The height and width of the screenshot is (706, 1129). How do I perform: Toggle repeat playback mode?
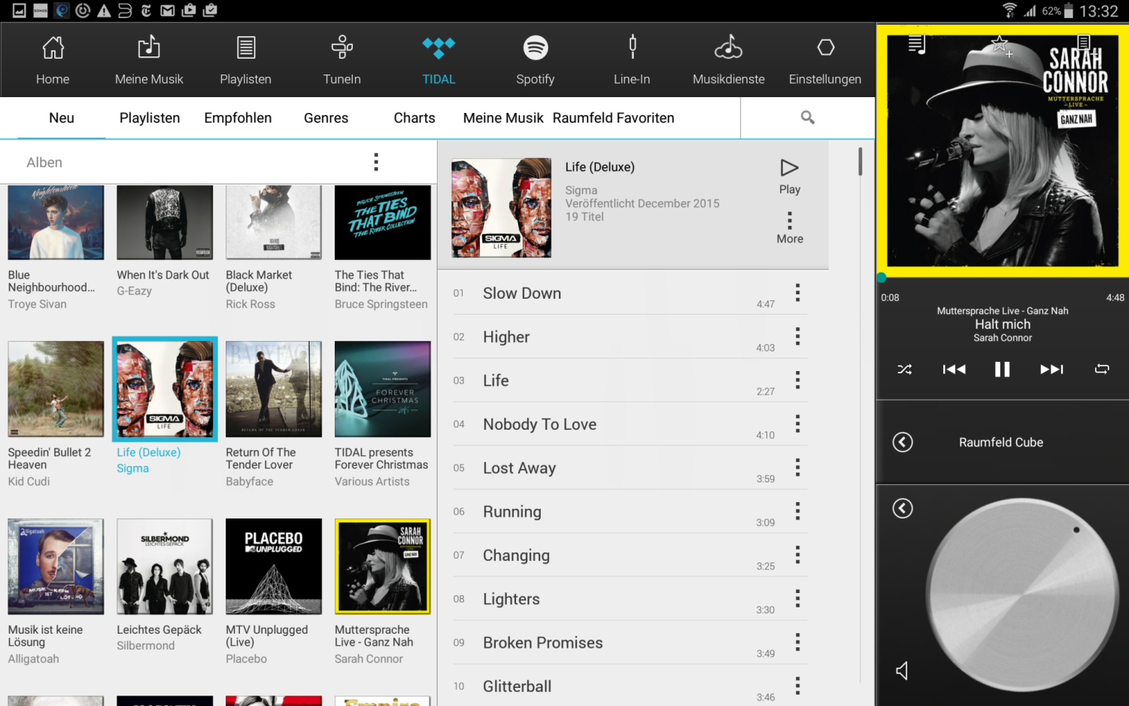click(x=1102, y=369)
